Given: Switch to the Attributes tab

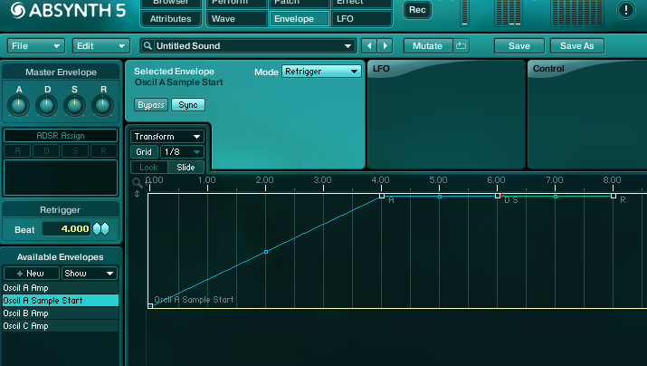Looking at the screenshot, I should coord(170,19).
